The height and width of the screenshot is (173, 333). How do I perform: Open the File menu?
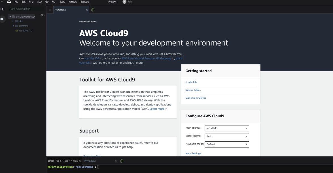click(x=16, y=2)
